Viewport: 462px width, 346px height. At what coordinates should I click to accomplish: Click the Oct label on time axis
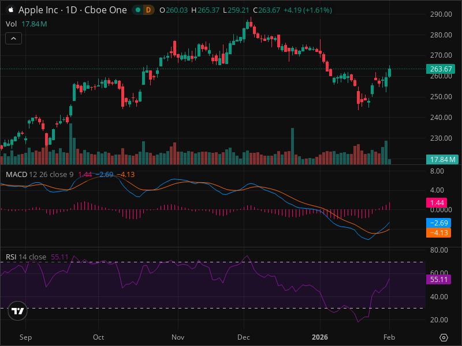coord(98,337)
